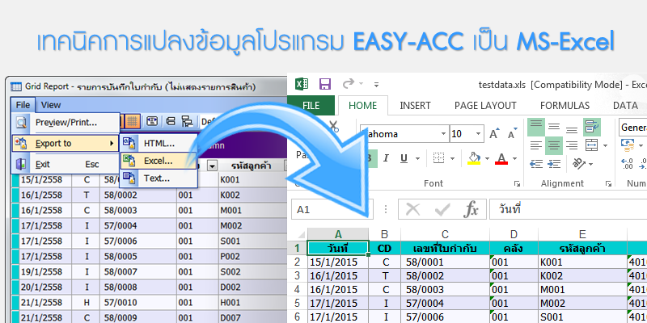Toggle Italic formatting

(386, 158)
